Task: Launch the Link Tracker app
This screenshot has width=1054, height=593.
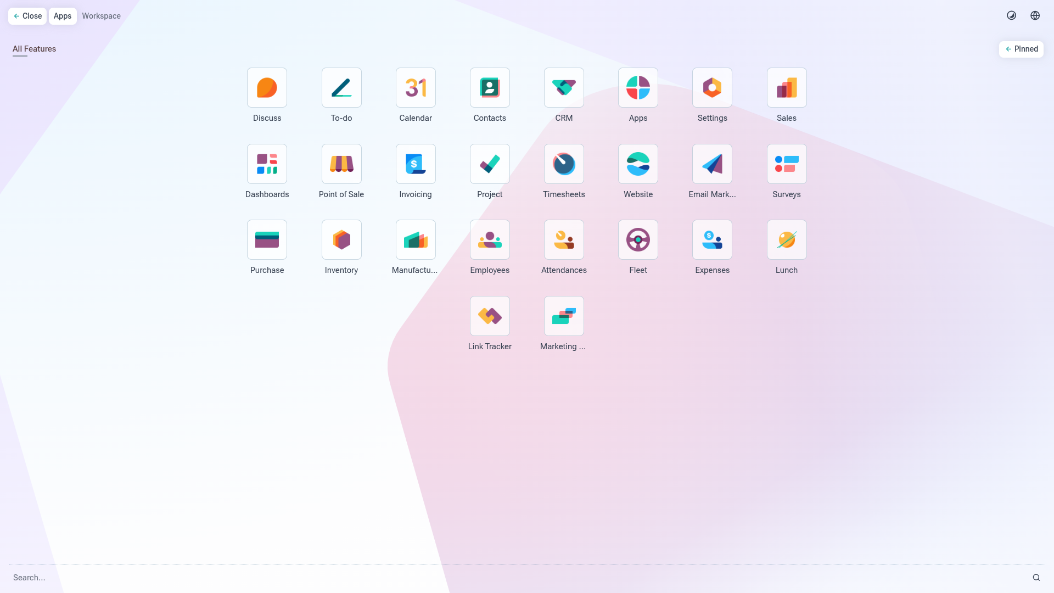Action: click(490, 316)
